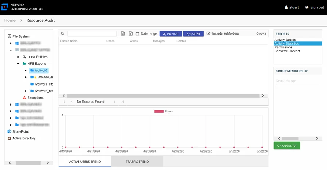Expand the locked /vol/vol0/h folder

tap(25, 77)
